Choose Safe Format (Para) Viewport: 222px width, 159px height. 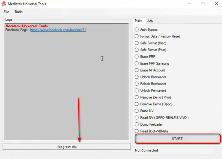(x=150, y=50)
